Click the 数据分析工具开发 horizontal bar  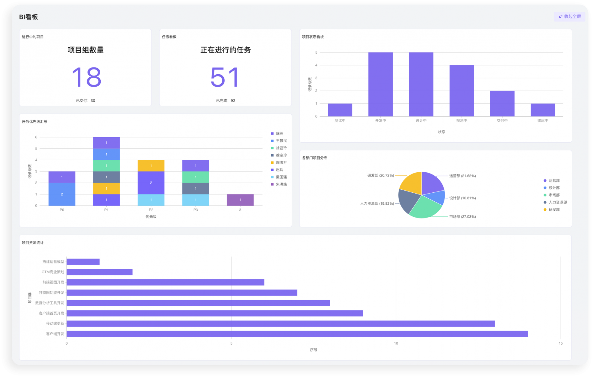point(198,303)
